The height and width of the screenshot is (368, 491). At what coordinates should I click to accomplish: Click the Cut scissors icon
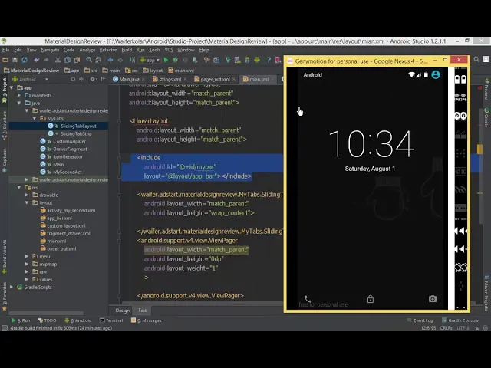(58, 60)
